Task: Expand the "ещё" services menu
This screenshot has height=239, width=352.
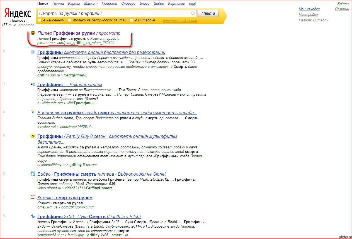Action: click(x=192, y=4)
